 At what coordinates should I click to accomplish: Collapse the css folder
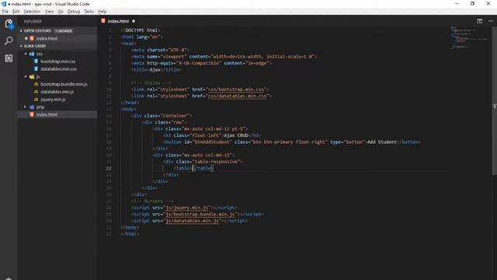(26, 54)
